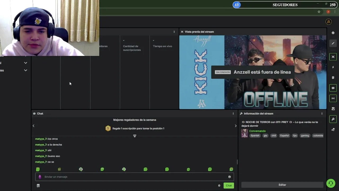Open browser three-dot menu
The image size is (339, 191).
point(335,12)
